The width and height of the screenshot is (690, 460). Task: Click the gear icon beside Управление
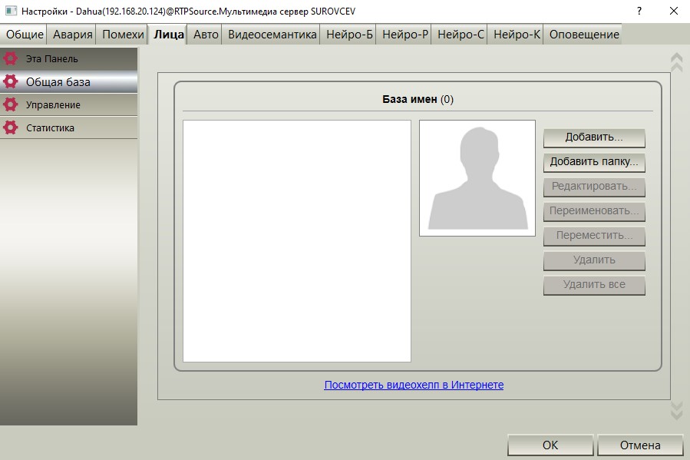point(11,104)
